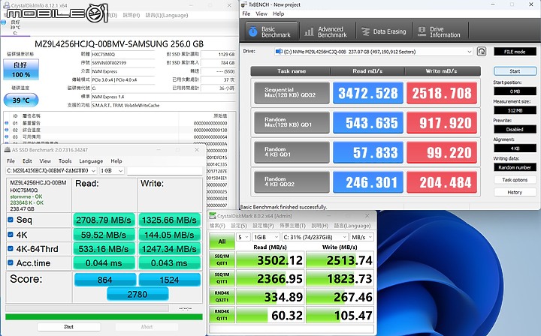Open the 1 GB size dropdown in AS SSD
The height and width of the screenshot is (336, 541).
(112, 171)
